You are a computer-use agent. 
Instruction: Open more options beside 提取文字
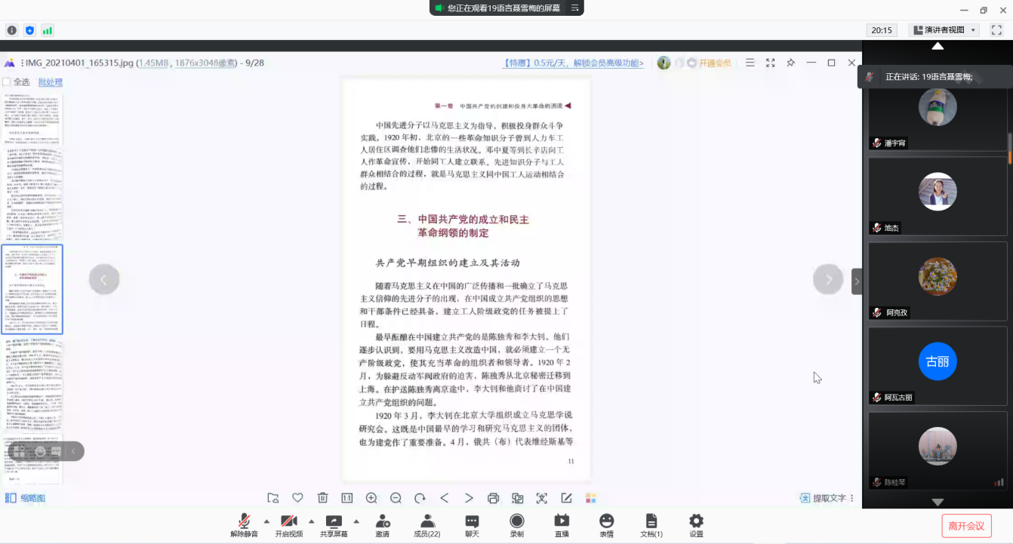pos(852,498)
